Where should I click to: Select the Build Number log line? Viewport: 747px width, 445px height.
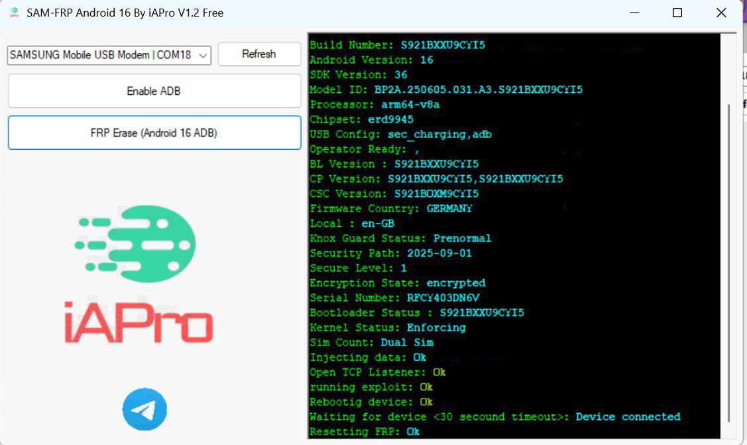pos(397,45)
